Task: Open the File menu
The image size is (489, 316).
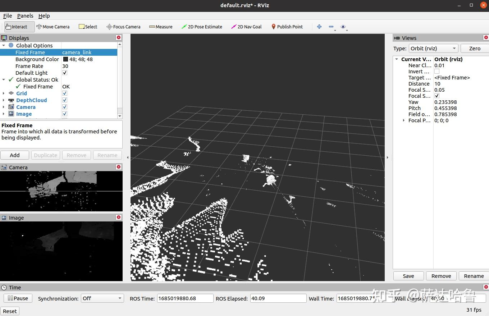Action: [x=8, y=16]
